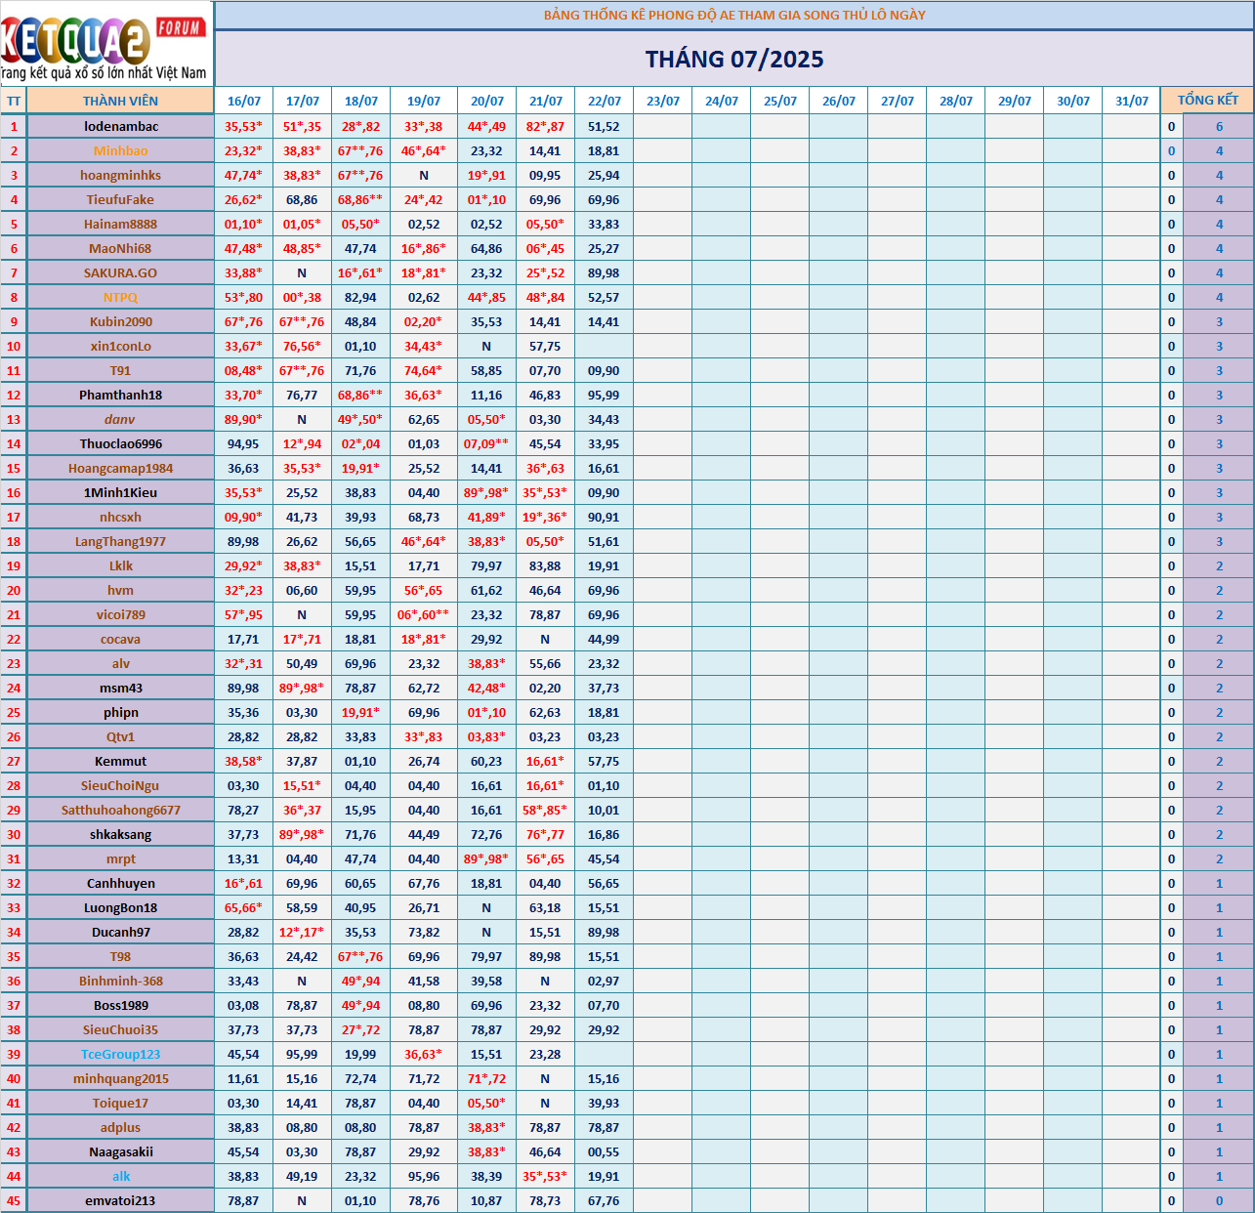The height and width of the screenshot is (1213, 1255).
Task: Click member name Kubin2090
Action: [x=121, y=321]
